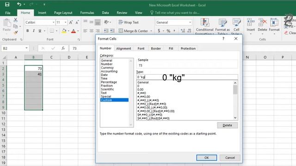Click the Top Align icon
The width and height of the screenshot is (296, 166).
(85, 22)
